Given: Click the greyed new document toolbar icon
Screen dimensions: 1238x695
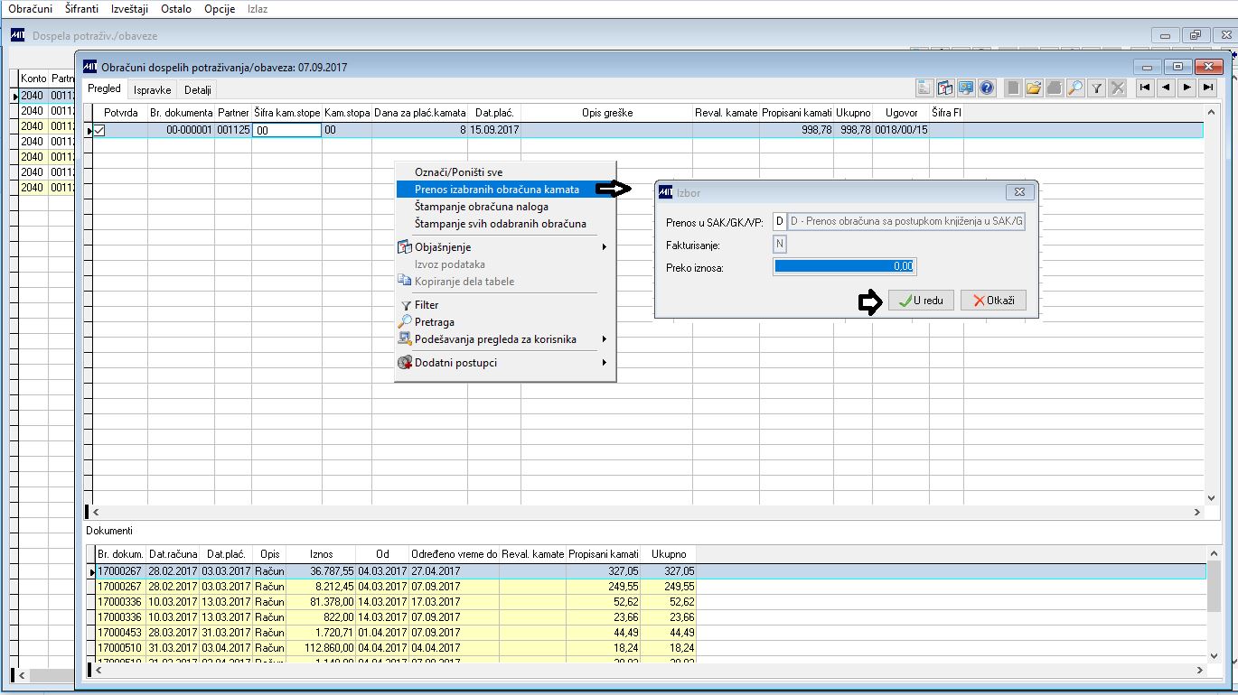Looking at the screenshot, I should [x=1014, y=88].
